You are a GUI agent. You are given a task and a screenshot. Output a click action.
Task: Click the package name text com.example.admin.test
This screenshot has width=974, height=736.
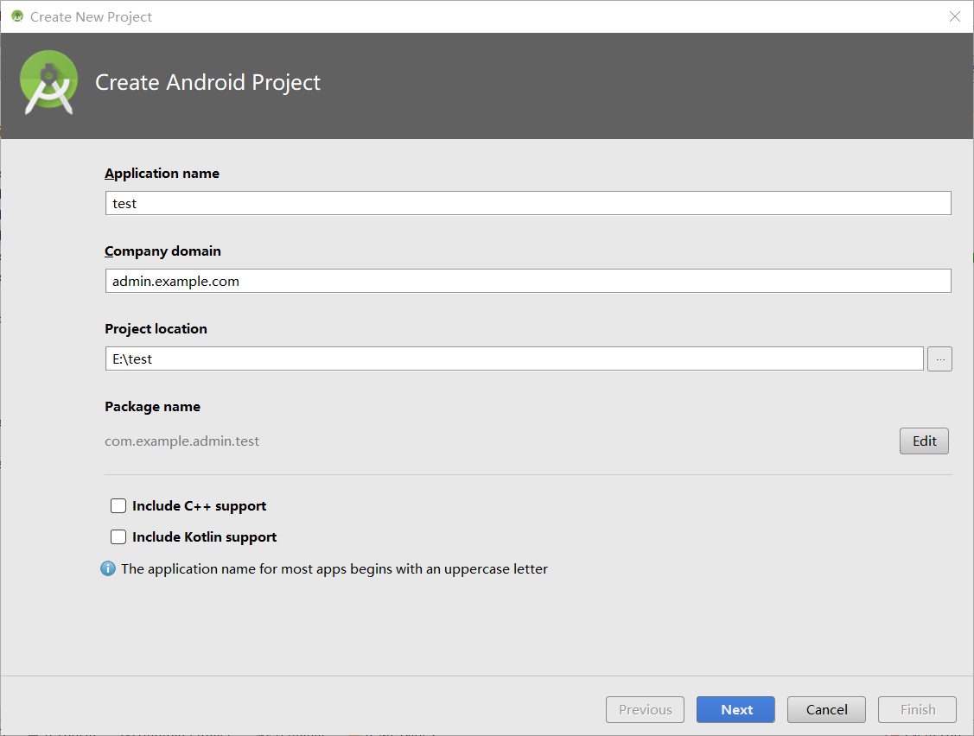point(182,441)
